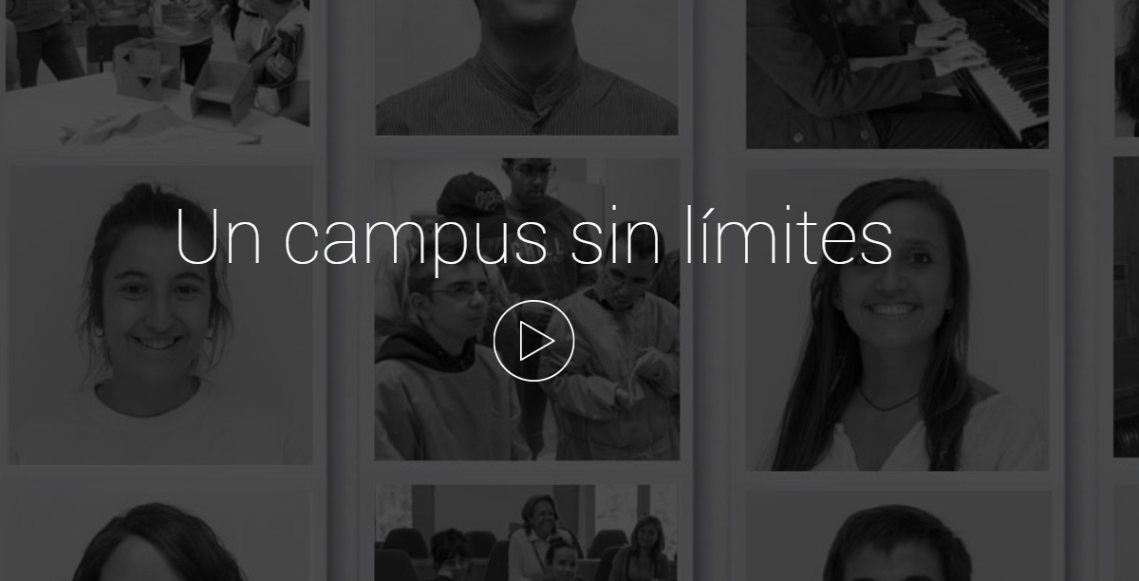Image resolution: width=1139 pixels, height=581 pixels.
Task: Select the lab coat students group photo
Action: [527, 309]
